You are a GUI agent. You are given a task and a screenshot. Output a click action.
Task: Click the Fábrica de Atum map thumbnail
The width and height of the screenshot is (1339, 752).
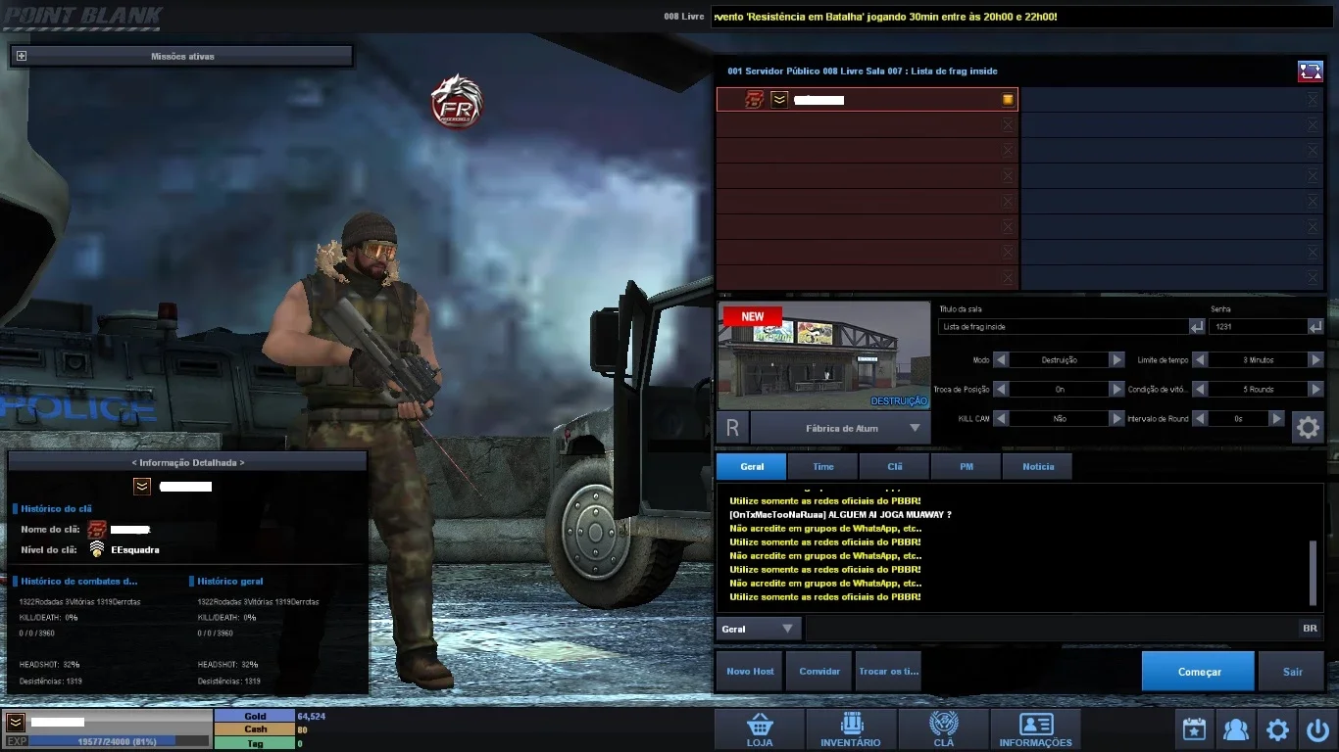[824, 355]
